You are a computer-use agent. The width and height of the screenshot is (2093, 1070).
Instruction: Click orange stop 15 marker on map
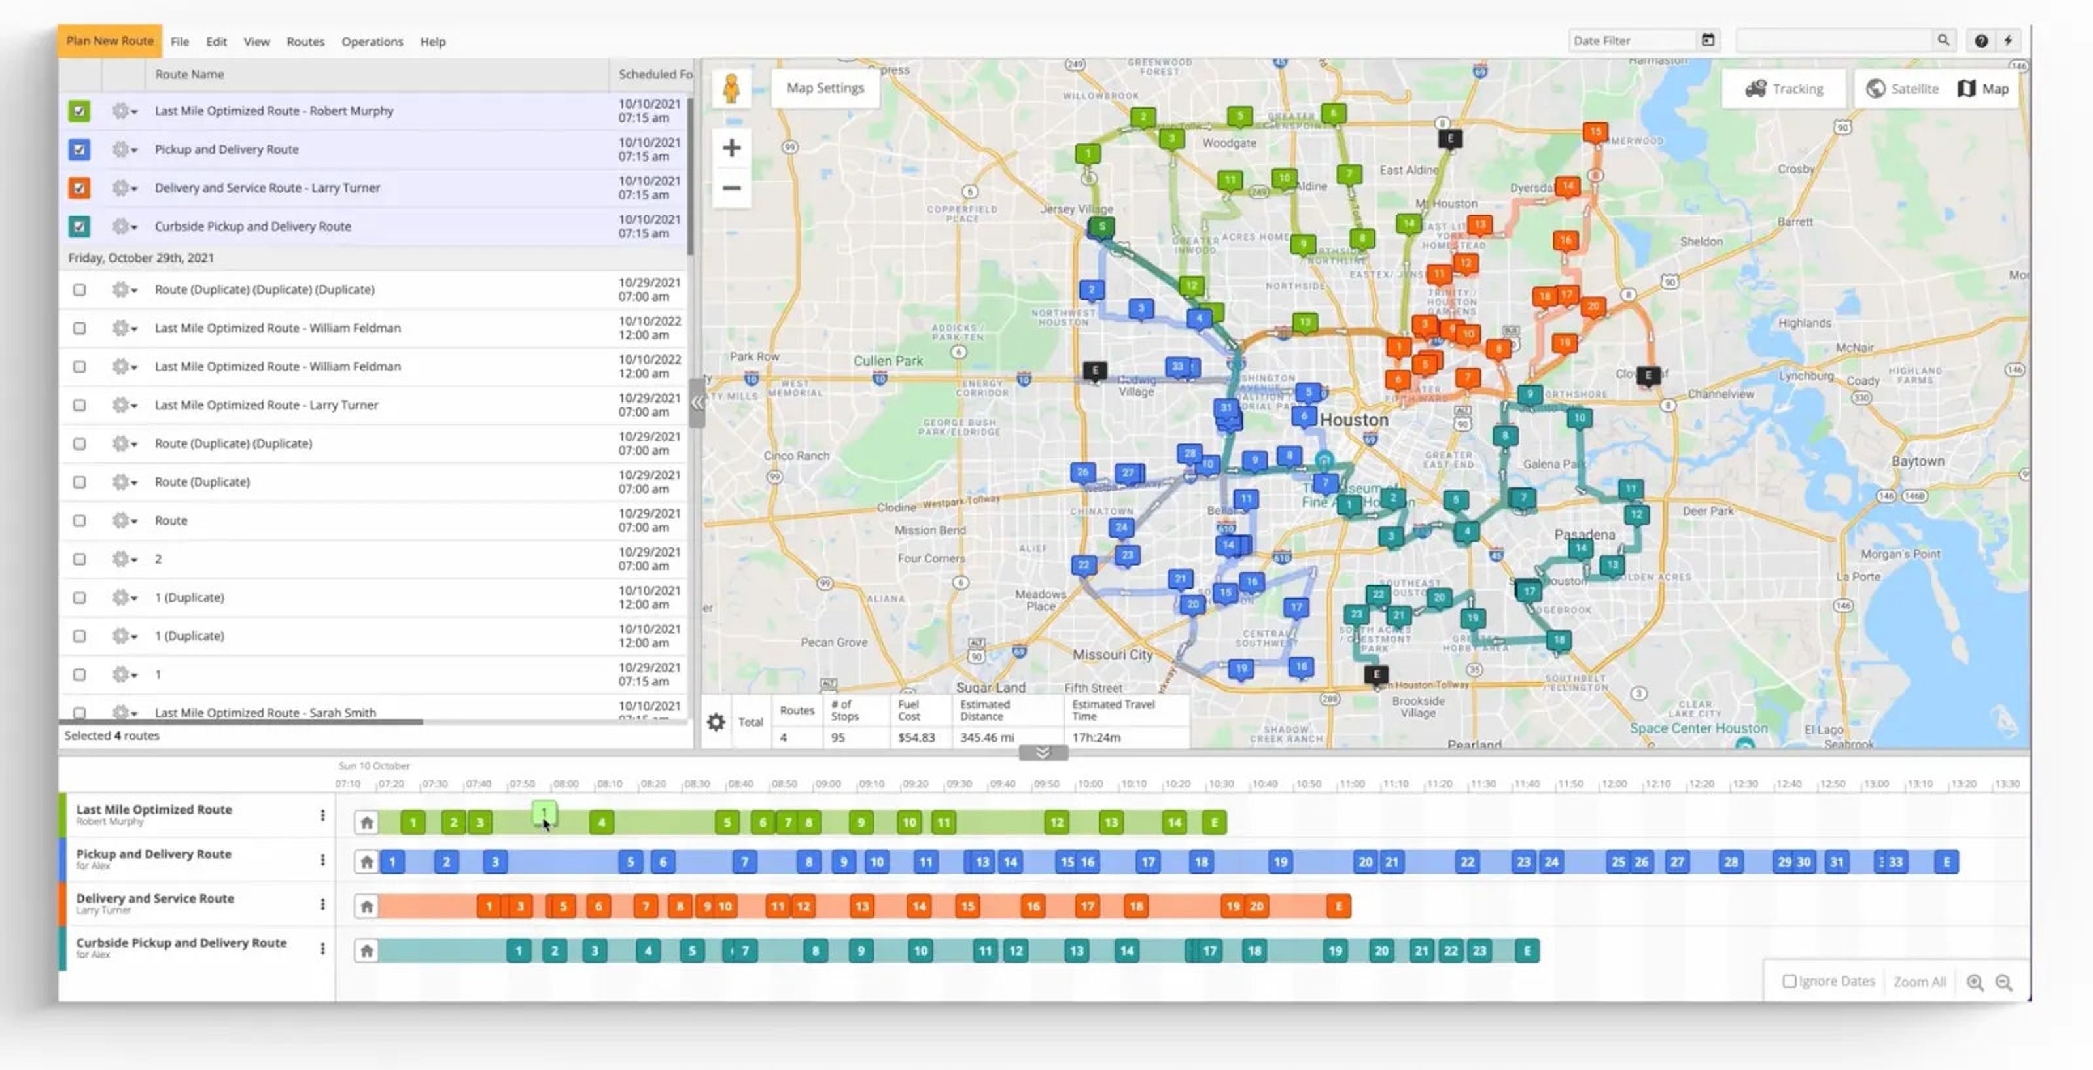click(x=1595, y=131)
